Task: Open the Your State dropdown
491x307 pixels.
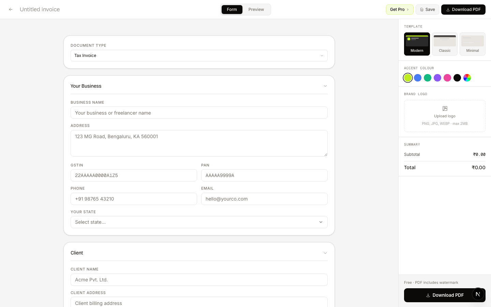Action: click(199, 222)
